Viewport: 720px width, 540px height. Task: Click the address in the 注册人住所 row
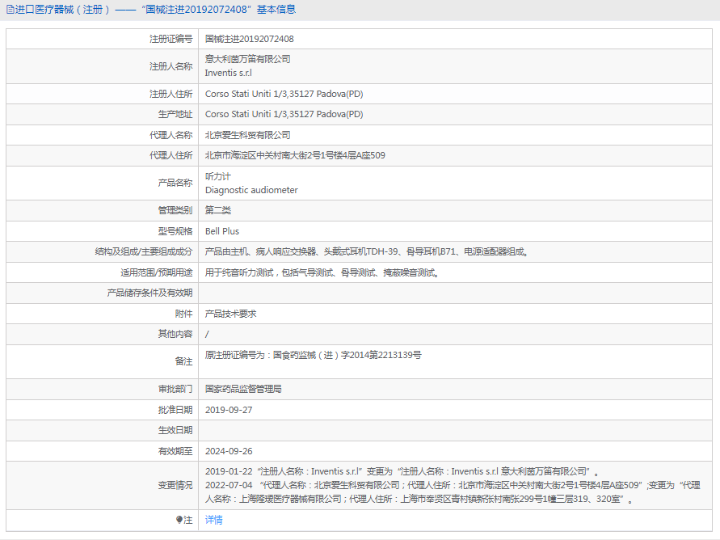point(284,94)
